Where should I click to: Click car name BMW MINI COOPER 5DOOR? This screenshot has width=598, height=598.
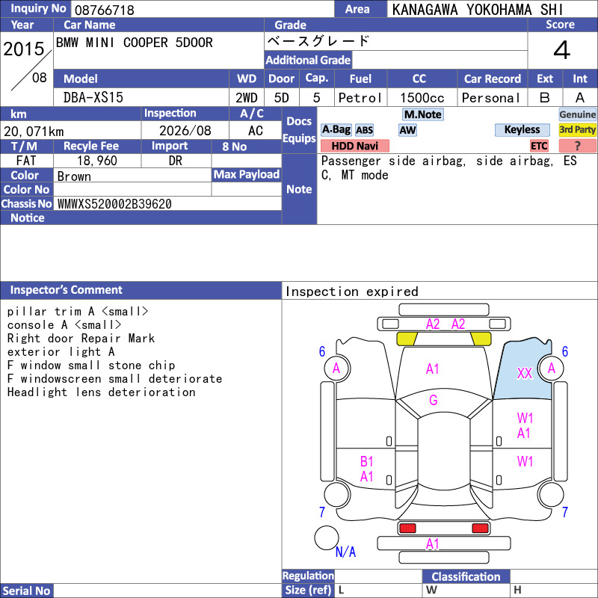click(135, 43)
